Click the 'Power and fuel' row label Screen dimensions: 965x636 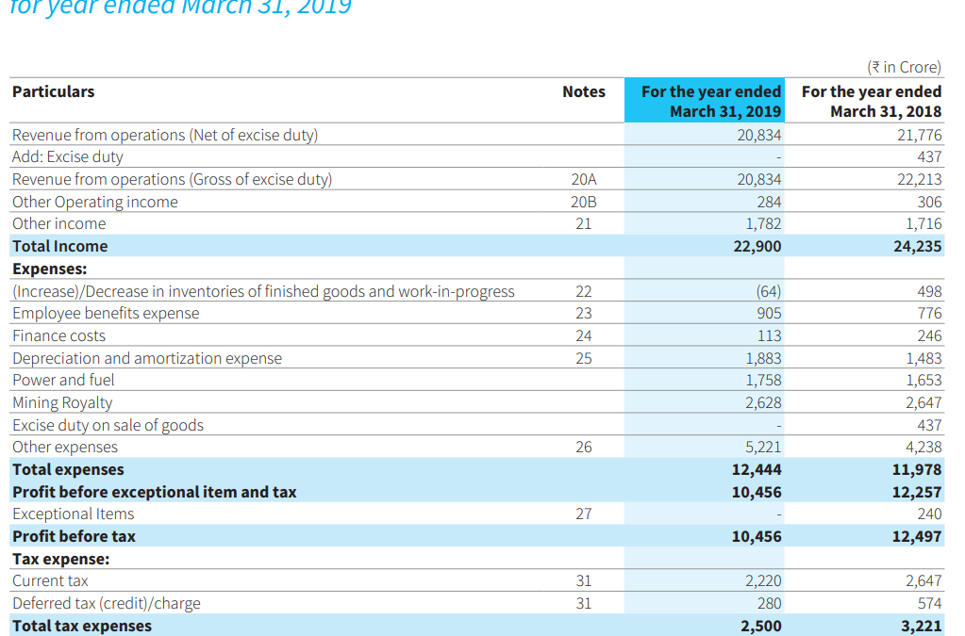(x=63, y=380)
